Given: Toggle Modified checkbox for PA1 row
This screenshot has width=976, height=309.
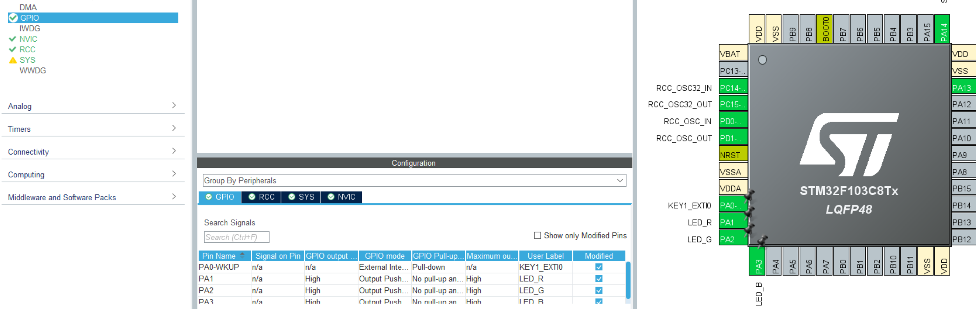Looking at the screenshot, I should [599, 279].
